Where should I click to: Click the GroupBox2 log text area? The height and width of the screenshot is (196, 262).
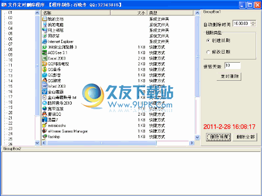point(131,173)
